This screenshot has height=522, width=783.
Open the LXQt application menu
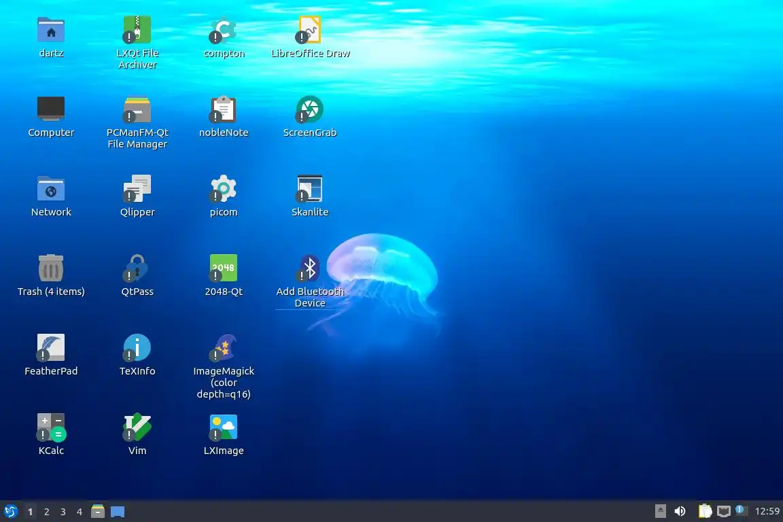click(10, 512)
